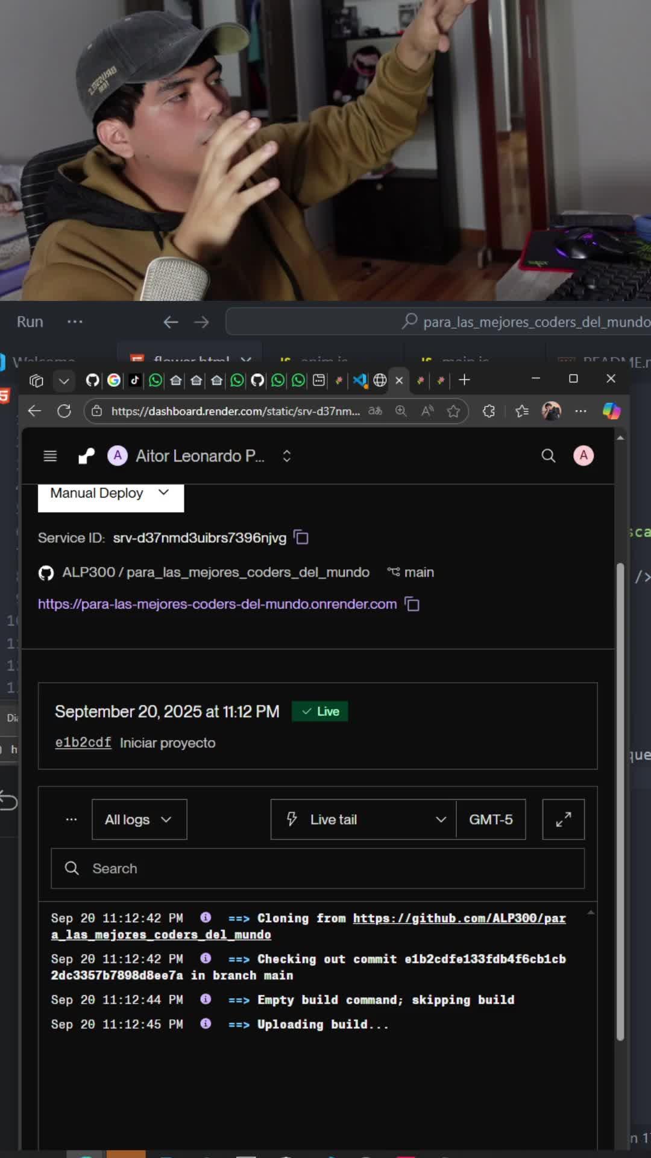
Task: Open the onrender.com site URL
Action: (x=217, y=604)
